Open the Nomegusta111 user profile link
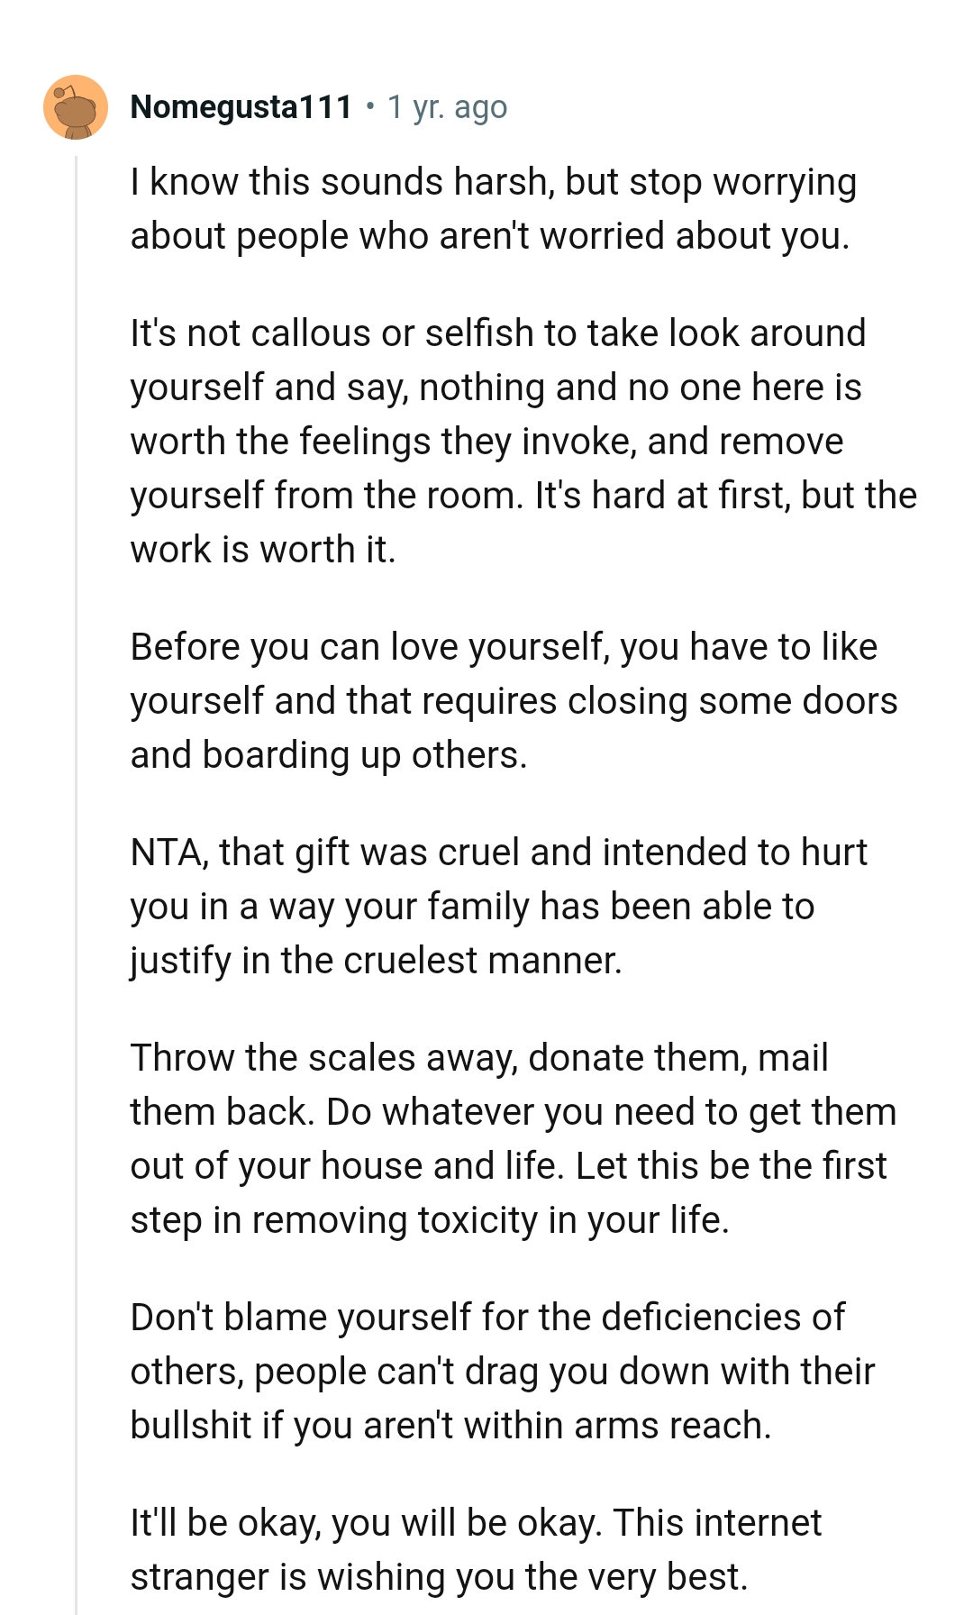This screenshot has width=973, height=1615. coord(241,107)
